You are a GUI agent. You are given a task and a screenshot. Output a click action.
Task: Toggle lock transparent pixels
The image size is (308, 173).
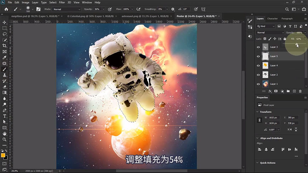tap(265, 39)
